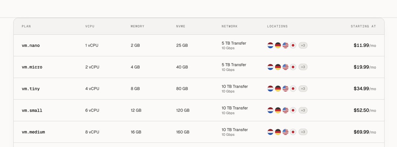Click the NETWORK column header

(x=230, y=26)
